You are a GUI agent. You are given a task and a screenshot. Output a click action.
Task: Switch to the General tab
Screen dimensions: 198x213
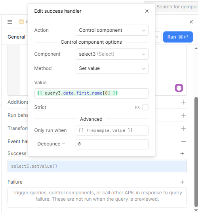click(16, 37)
